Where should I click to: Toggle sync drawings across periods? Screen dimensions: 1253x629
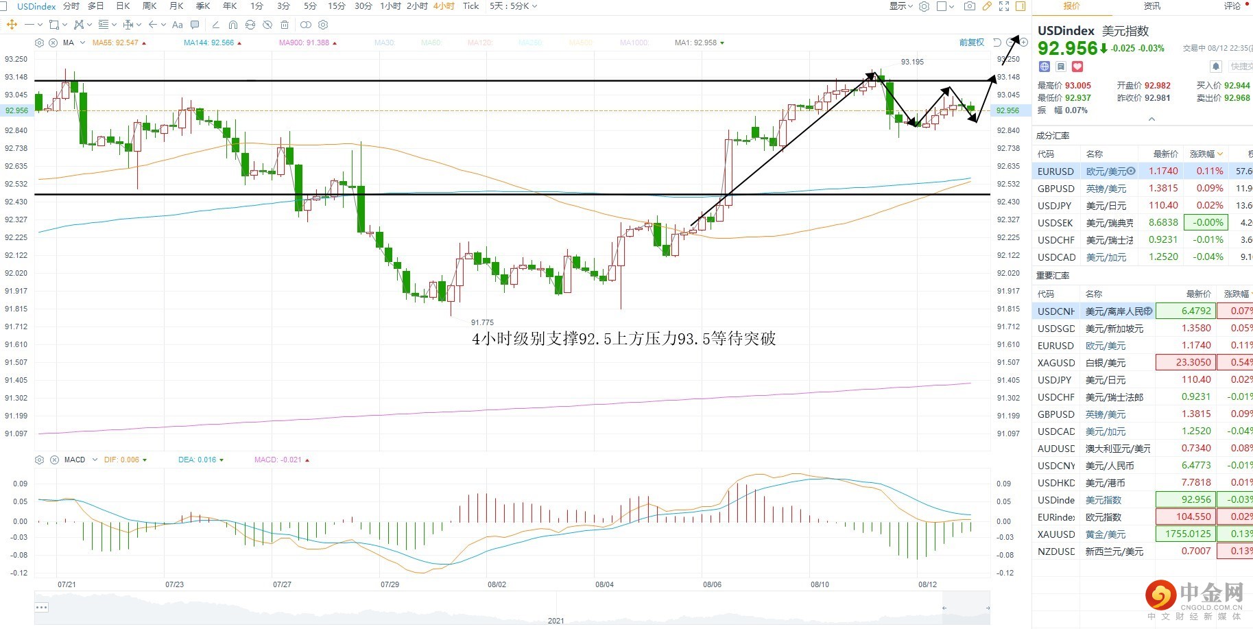[250, 25]
